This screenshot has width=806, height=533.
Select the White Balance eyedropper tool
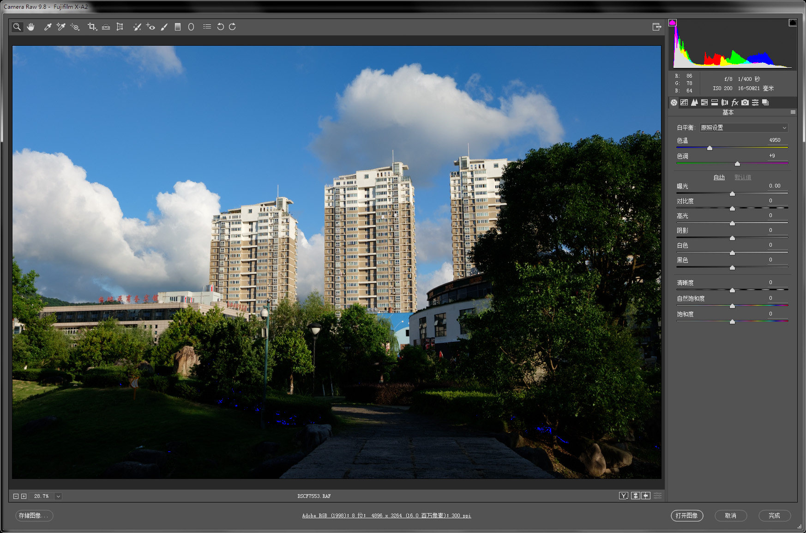click(48, 27)
